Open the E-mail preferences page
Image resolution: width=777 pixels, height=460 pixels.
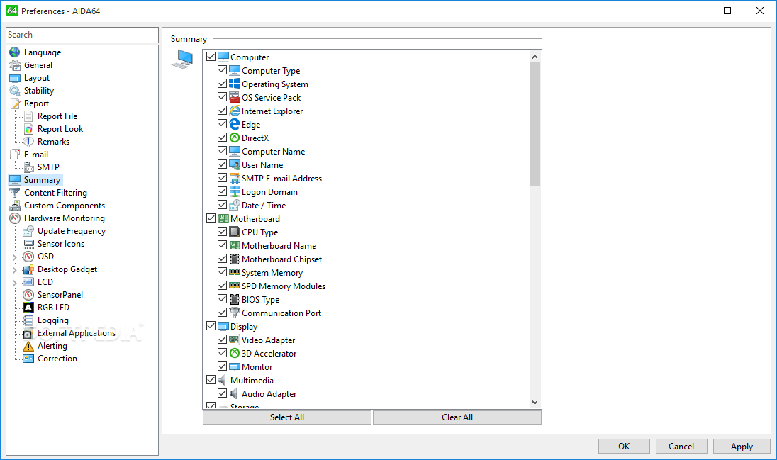coord(36,154)
